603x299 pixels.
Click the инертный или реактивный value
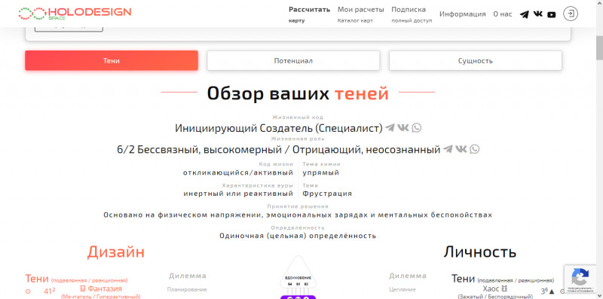point(238,194)
